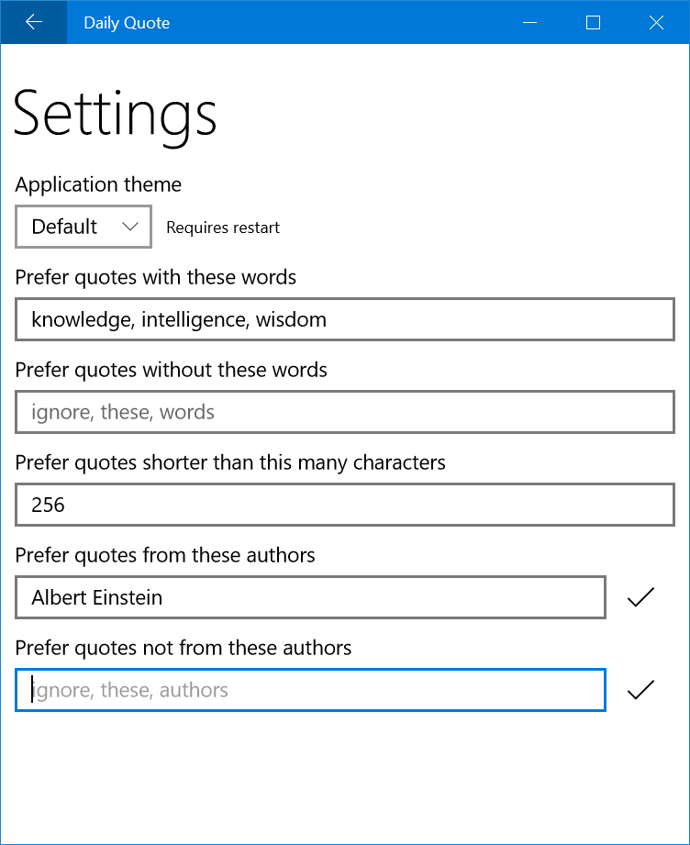Click the checkmark beside the ignored authors field
The width and height of the screenshot is (690, 845).
tap(640, 690)
